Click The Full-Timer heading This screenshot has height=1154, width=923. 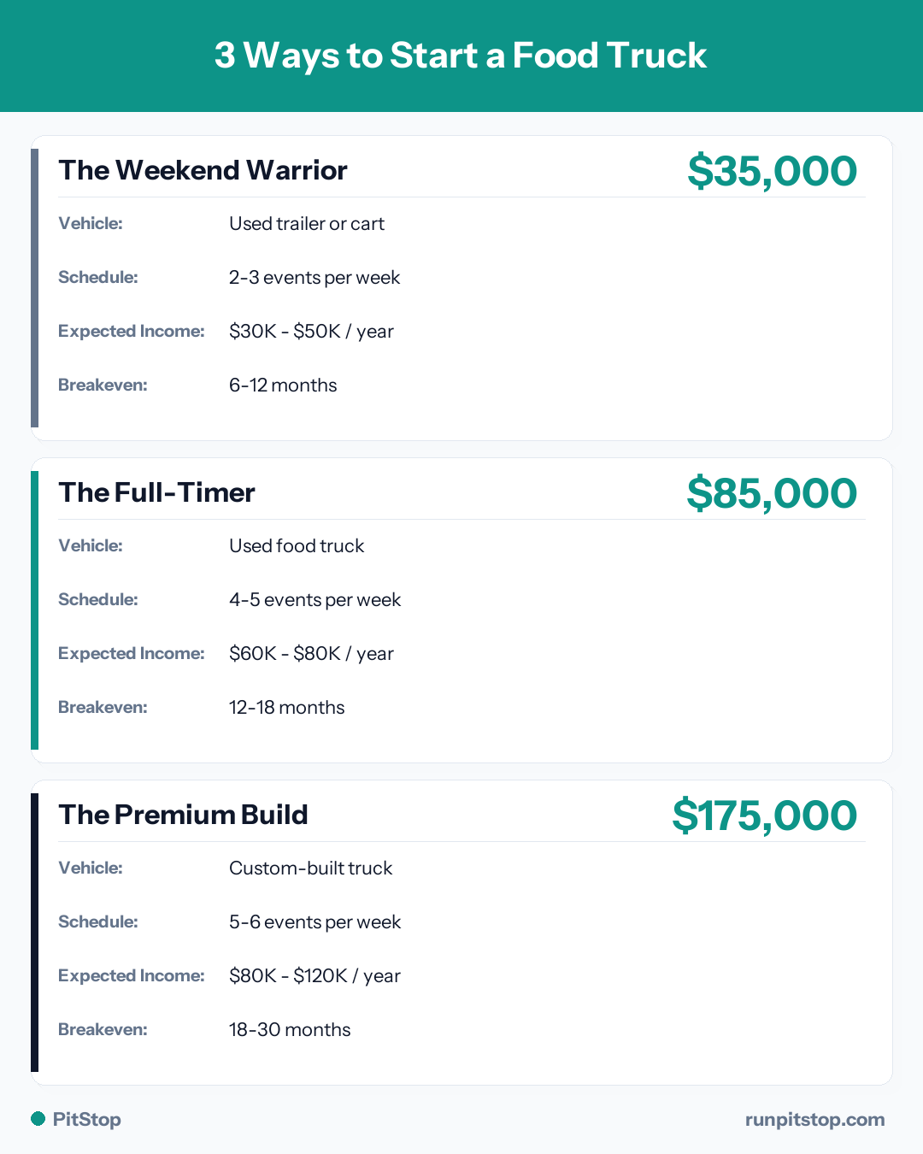(156, 492)
